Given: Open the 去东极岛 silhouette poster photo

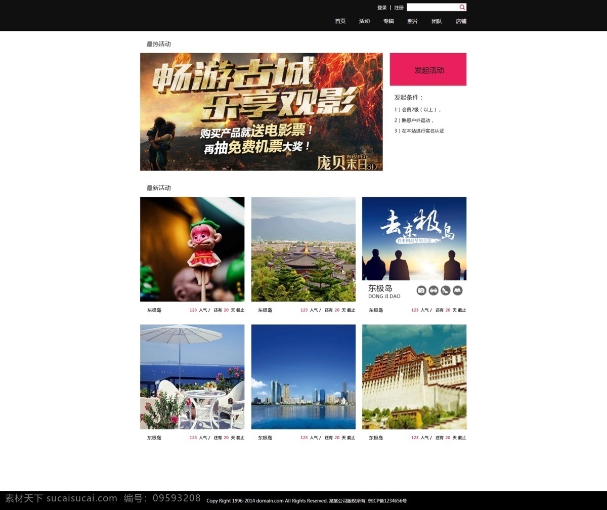Looking at the screenshot, I should pos(414,238).
